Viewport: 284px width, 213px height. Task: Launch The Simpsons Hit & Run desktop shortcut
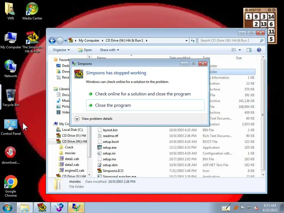pyautogui.click(x=32, y=42)
